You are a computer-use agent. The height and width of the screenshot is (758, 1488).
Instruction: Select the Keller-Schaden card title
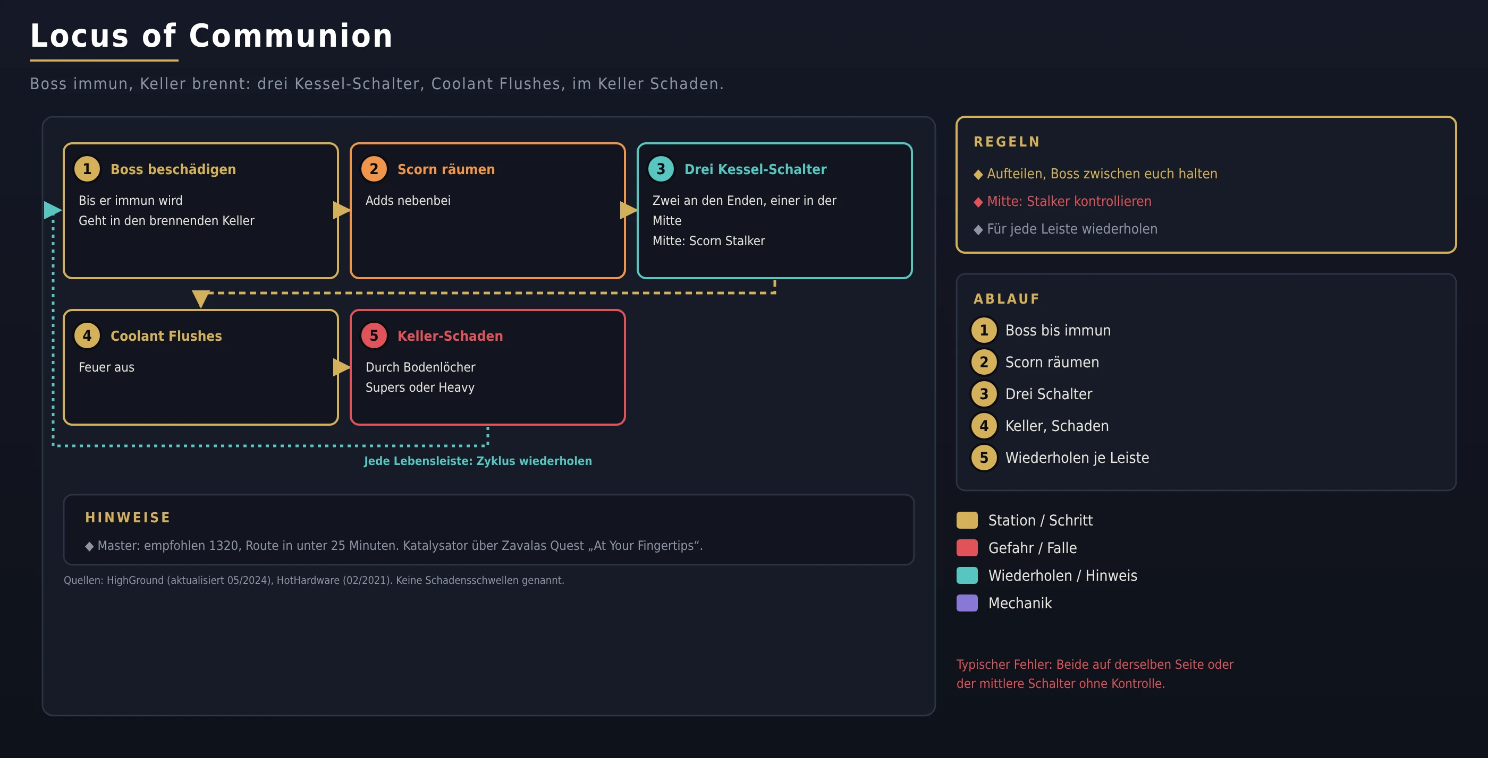pyautogui.click(x=450, y=335)
